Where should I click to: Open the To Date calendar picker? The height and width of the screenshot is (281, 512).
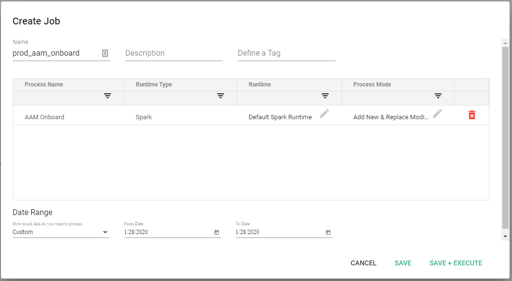point(328,233)
